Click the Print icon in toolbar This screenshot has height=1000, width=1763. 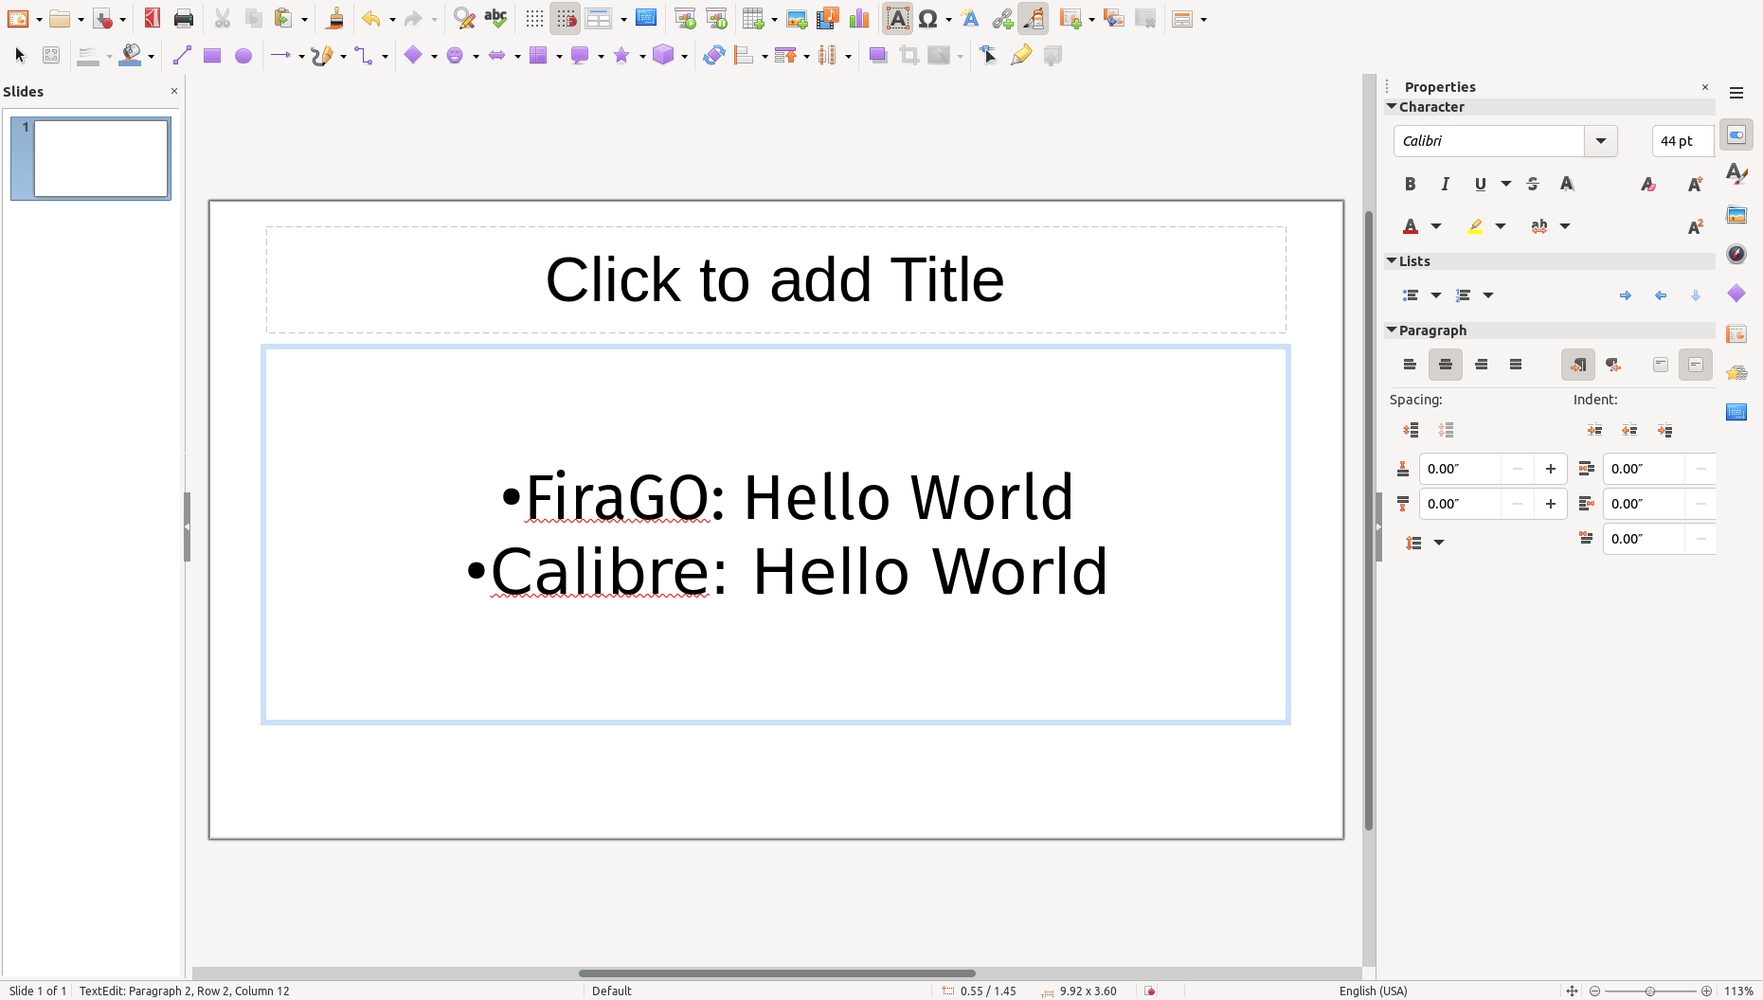(184, 19)
